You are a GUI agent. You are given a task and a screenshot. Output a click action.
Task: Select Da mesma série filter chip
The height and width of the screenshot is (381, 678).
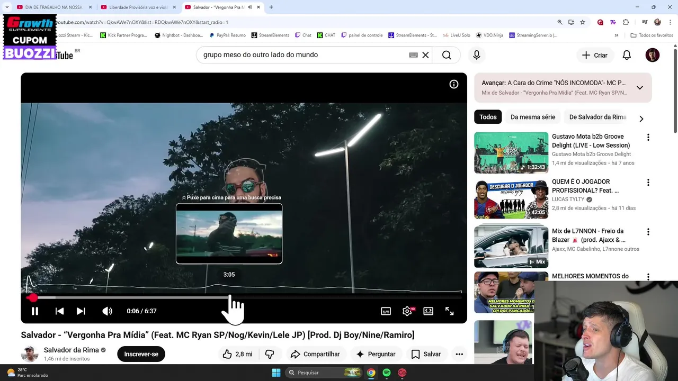pos(533,117)
